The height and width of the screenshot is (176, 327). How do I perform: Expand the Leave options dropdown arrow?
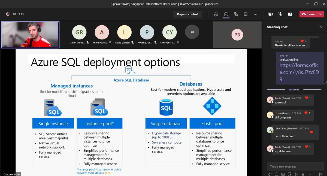320,14
